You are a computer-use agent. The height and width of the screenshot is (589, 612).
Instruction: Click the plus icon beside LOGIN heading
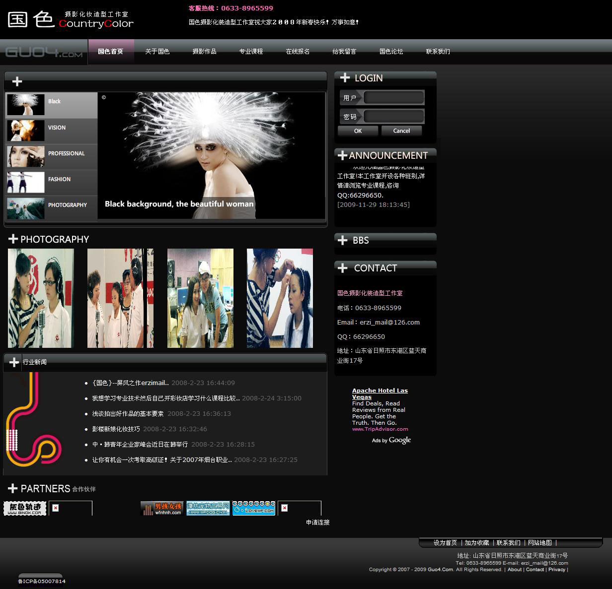coord(345,78)
